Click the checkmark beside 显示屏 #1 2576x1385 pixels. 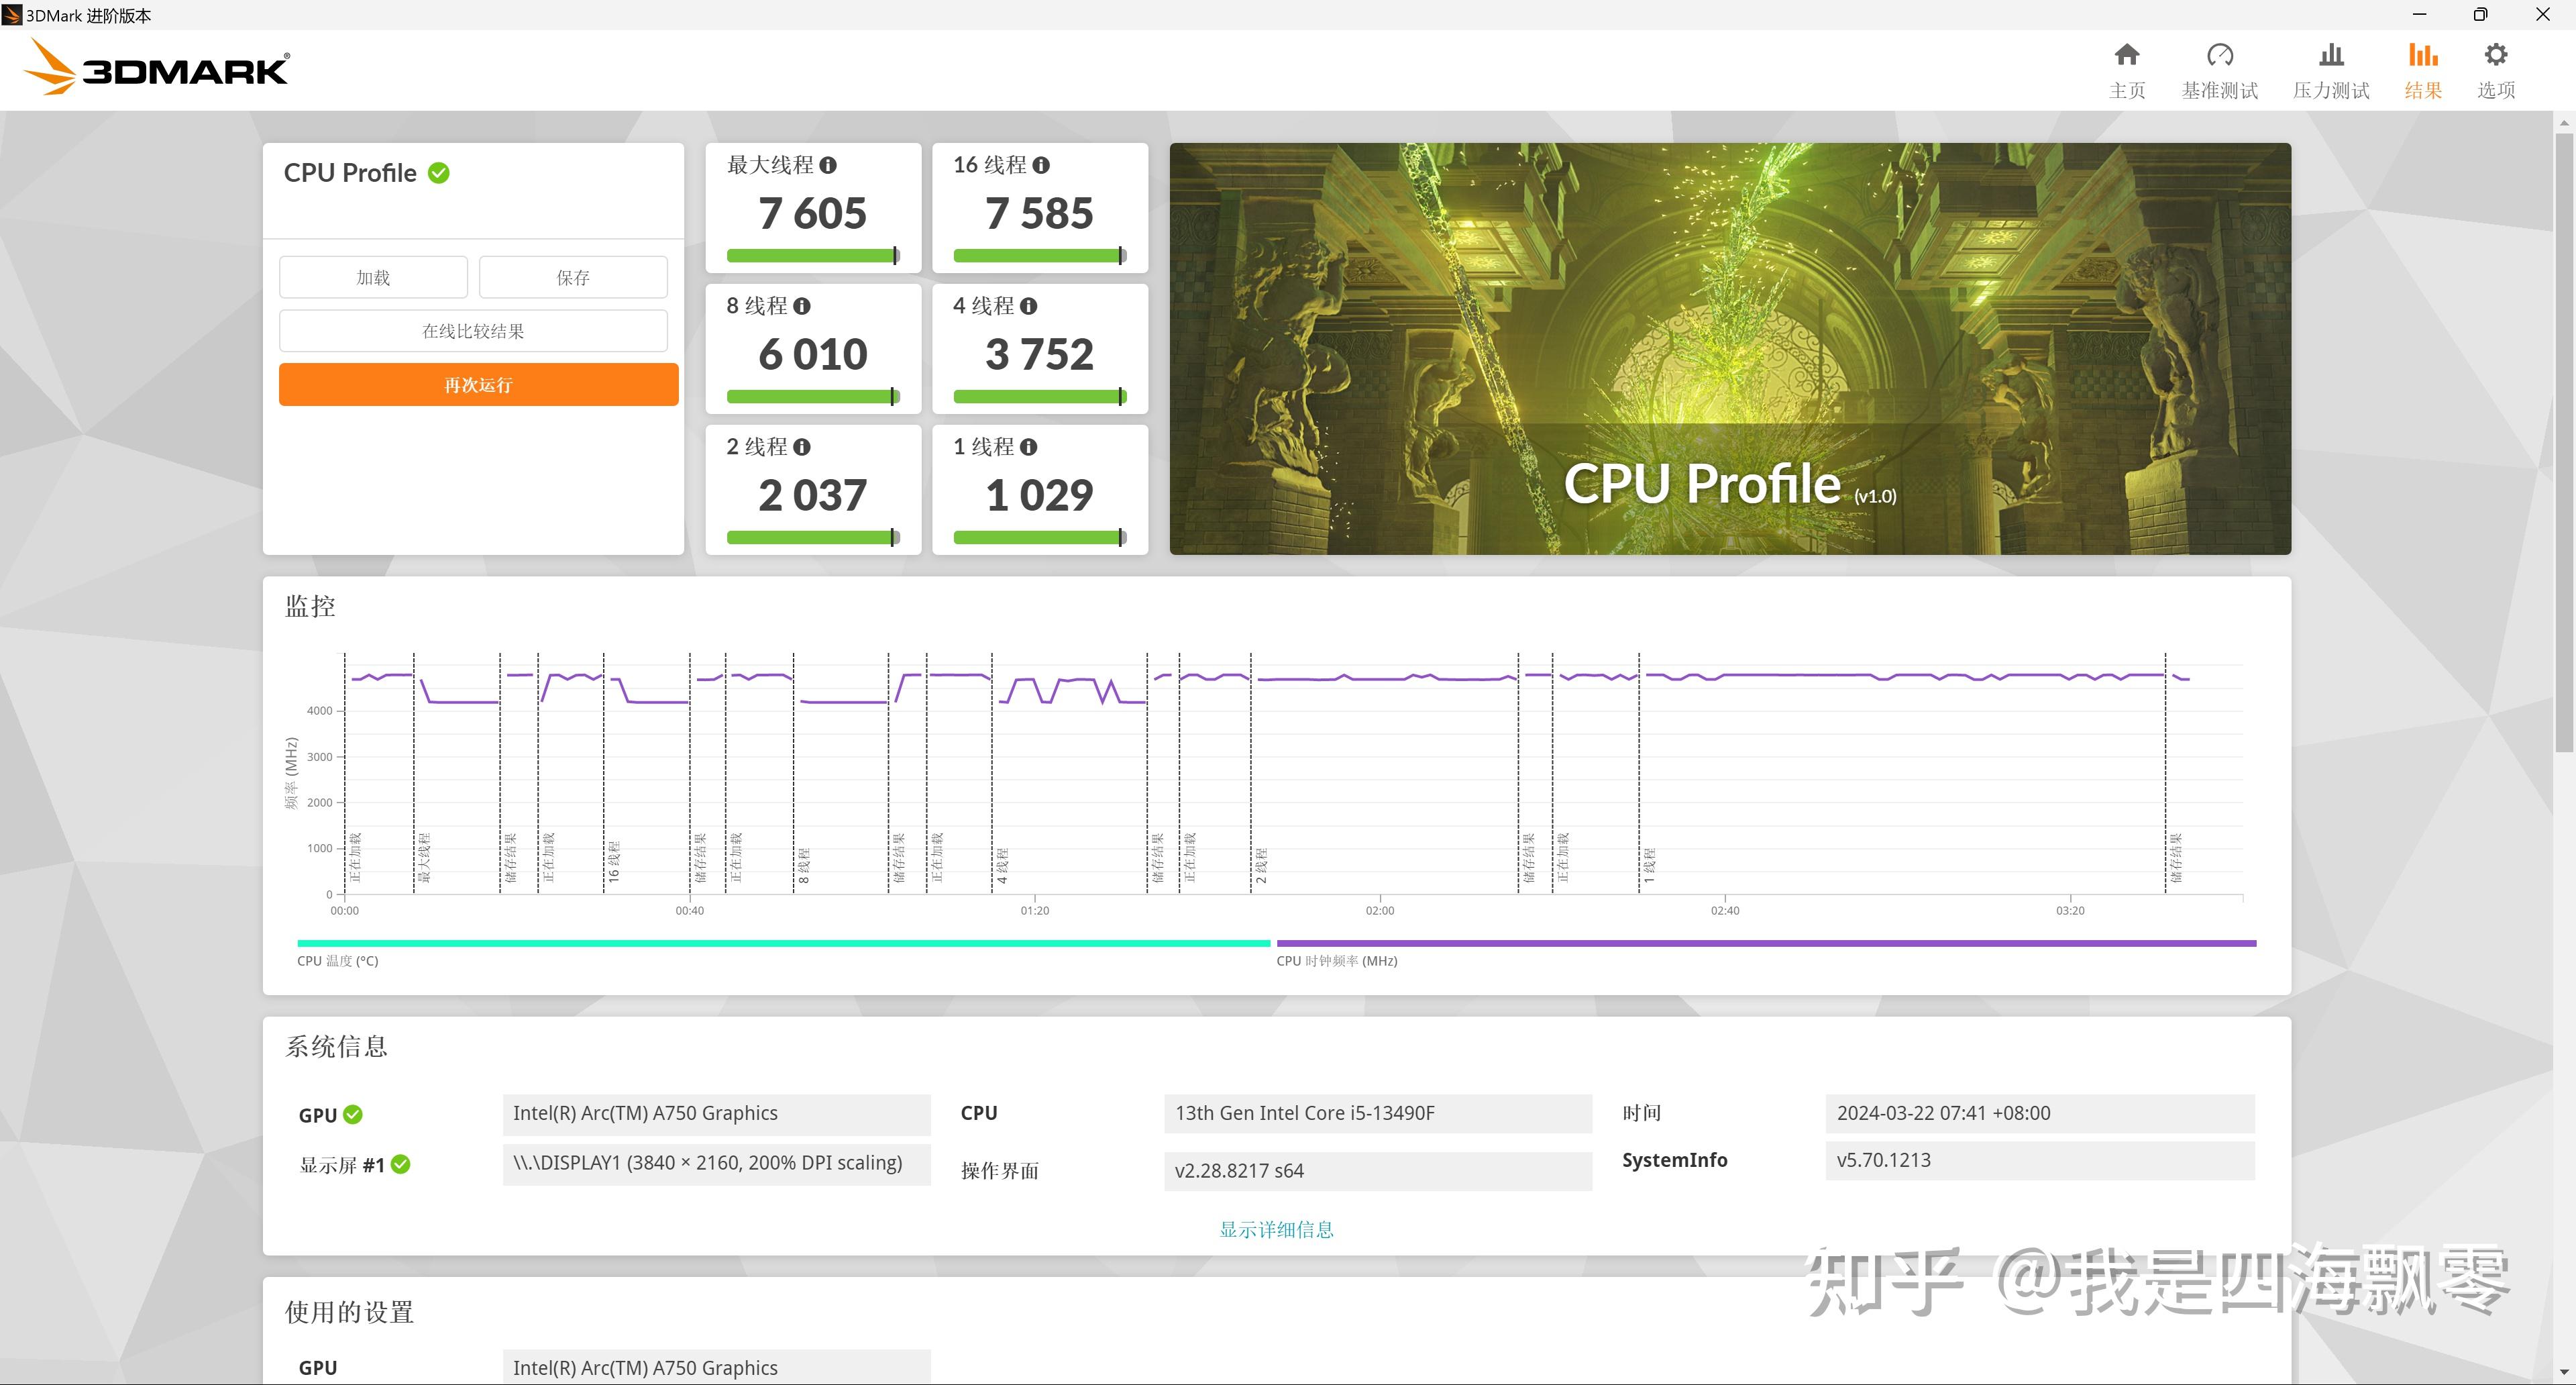click(x=400, y=1164)
